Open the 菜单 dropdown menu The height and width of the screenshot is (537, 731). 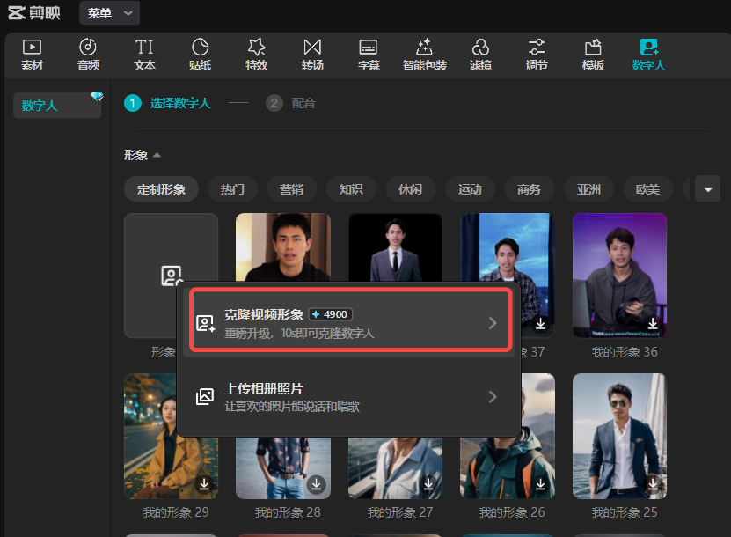[110, 13]
